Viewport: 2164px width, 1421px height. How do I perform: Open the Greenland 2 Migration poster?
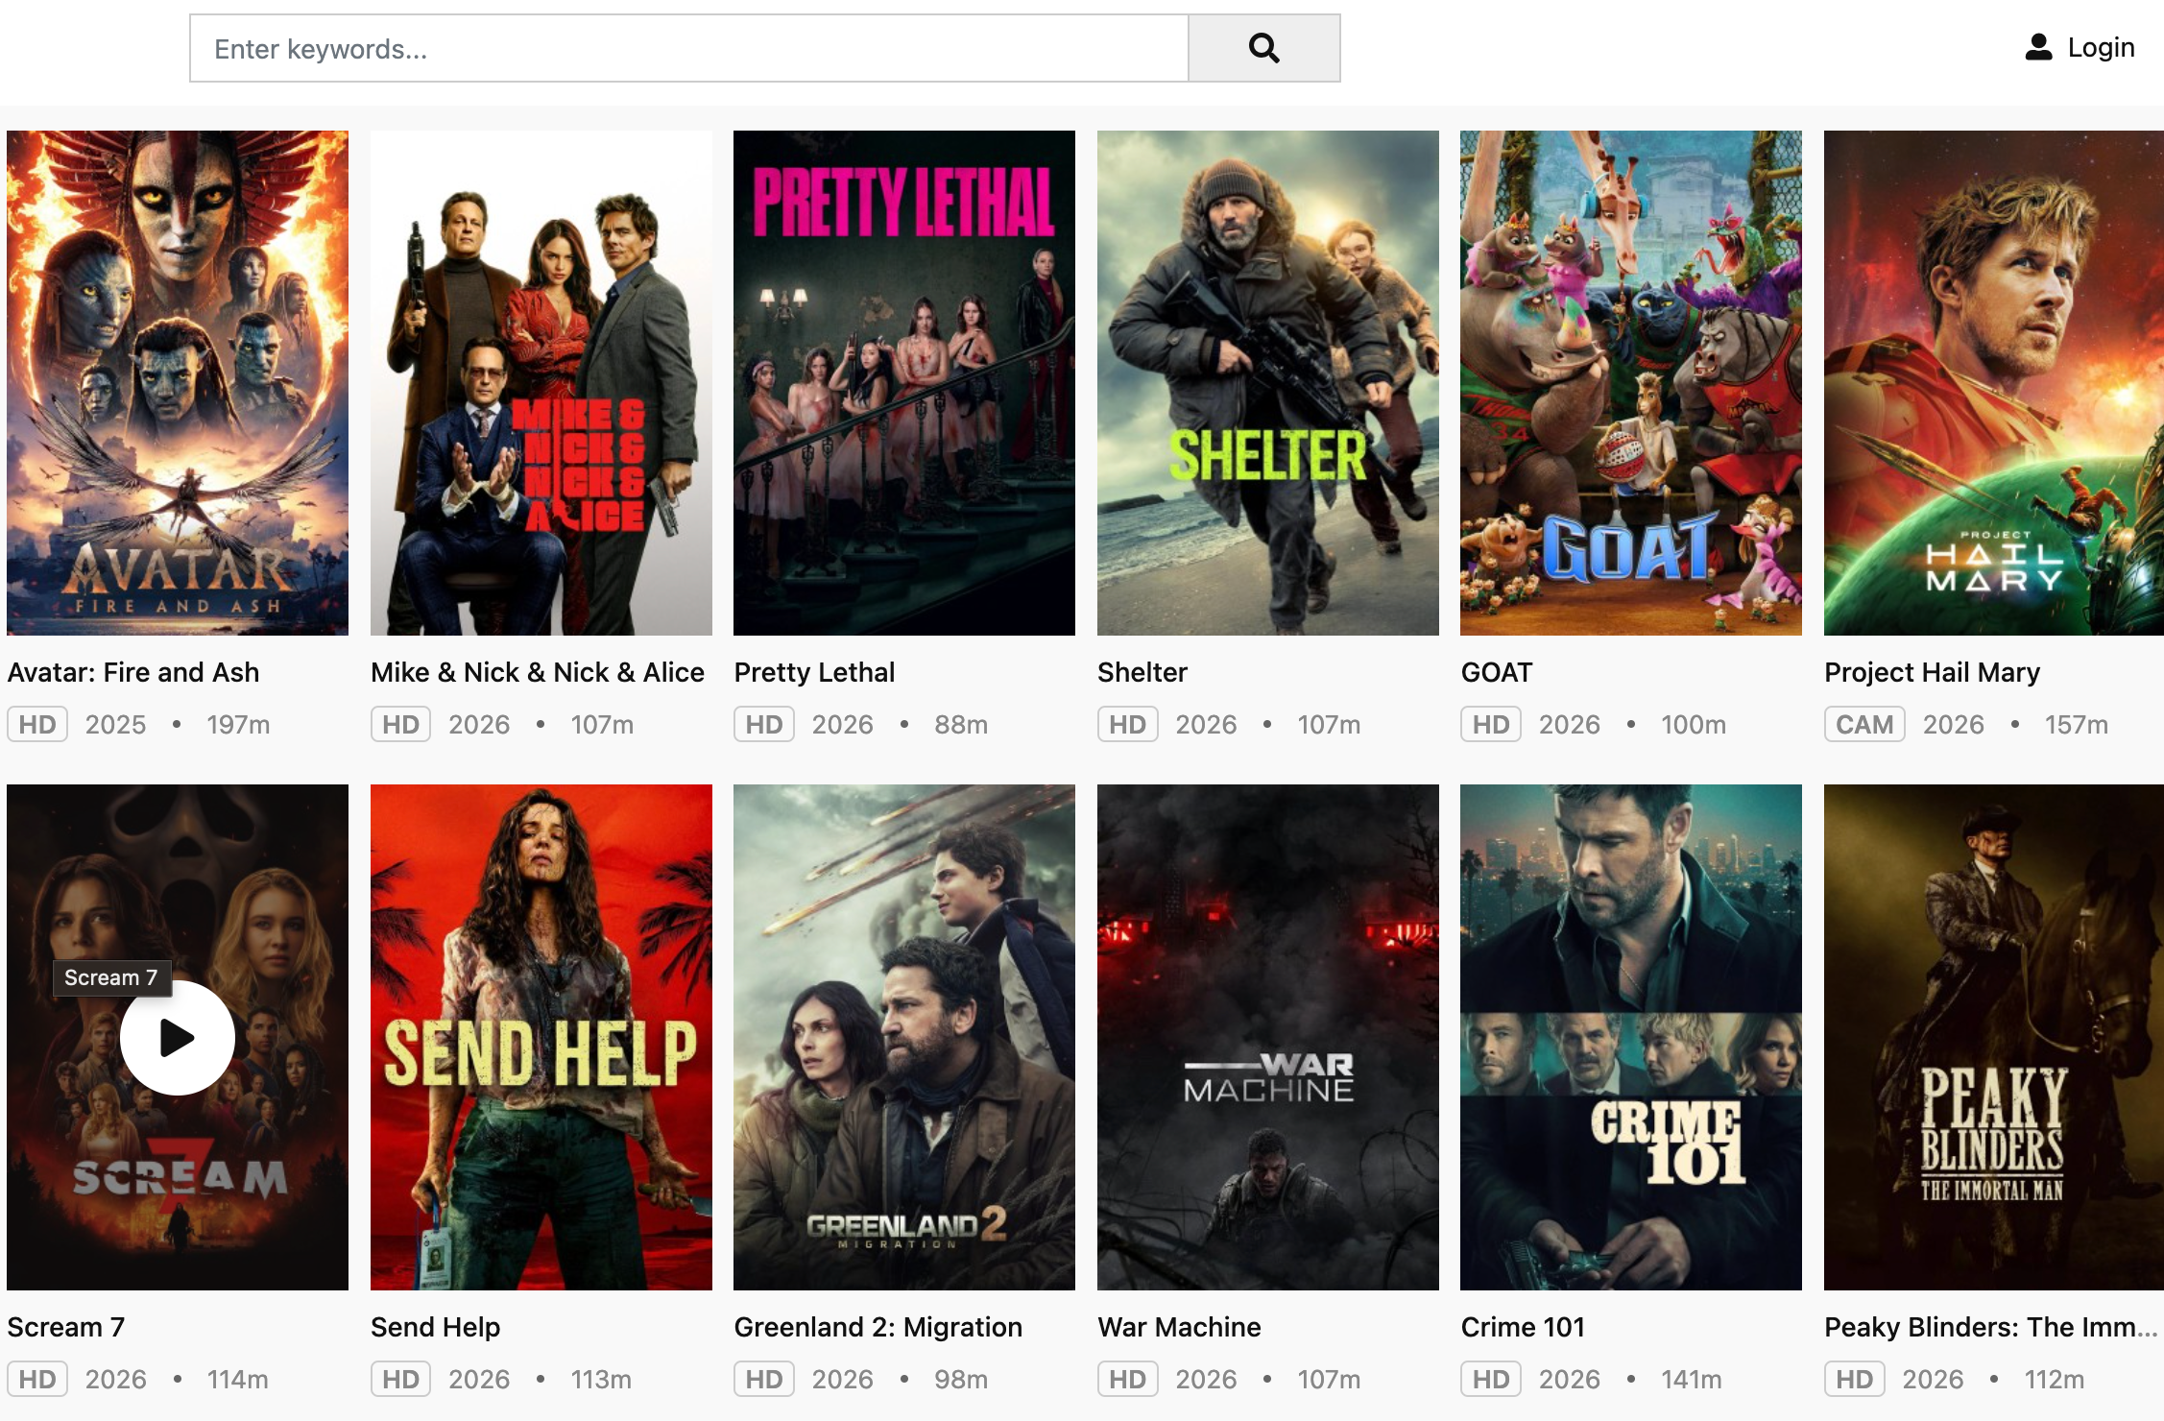904,1037
